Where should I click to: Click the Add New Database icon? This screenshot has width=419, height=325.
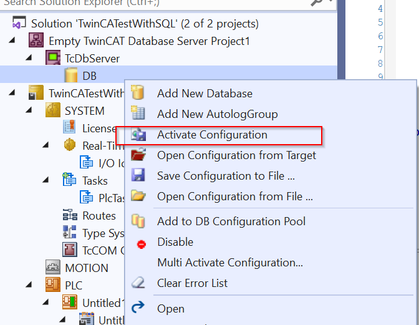pos(138,92)
